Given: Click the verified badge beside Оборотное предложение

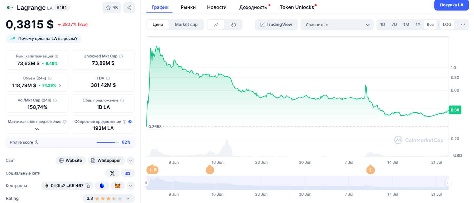Looking at the screenshot, I should click(x=130, y=122).
